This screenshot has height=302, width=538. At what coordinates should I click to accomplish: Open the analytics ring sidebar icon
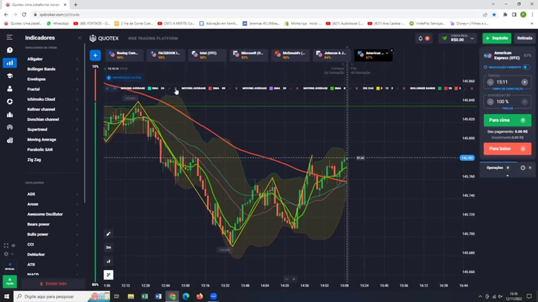coord(10,102)
